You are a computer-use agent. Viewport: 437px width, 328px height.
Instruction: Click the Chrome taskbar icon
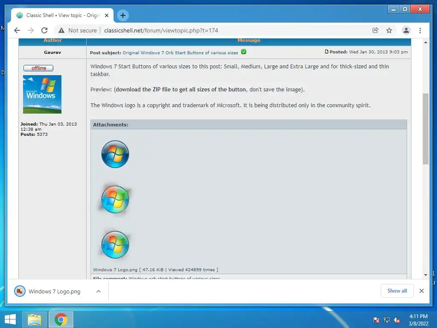(61, 319)
